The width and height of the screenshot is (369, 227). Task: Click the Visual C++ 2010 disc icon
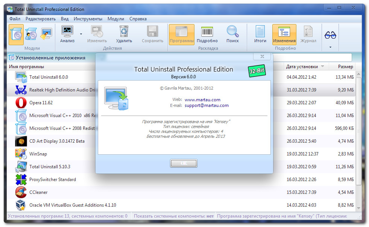[x=21, y=116]
